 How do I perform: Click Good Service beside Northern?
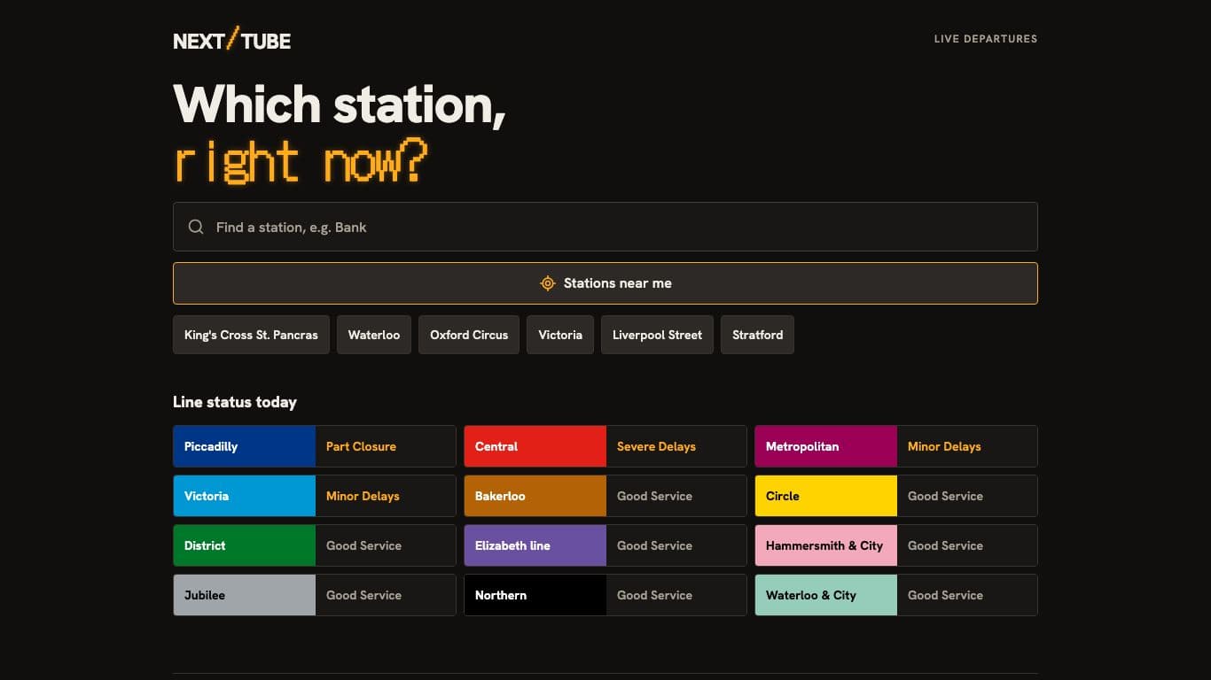coord(654,595)
